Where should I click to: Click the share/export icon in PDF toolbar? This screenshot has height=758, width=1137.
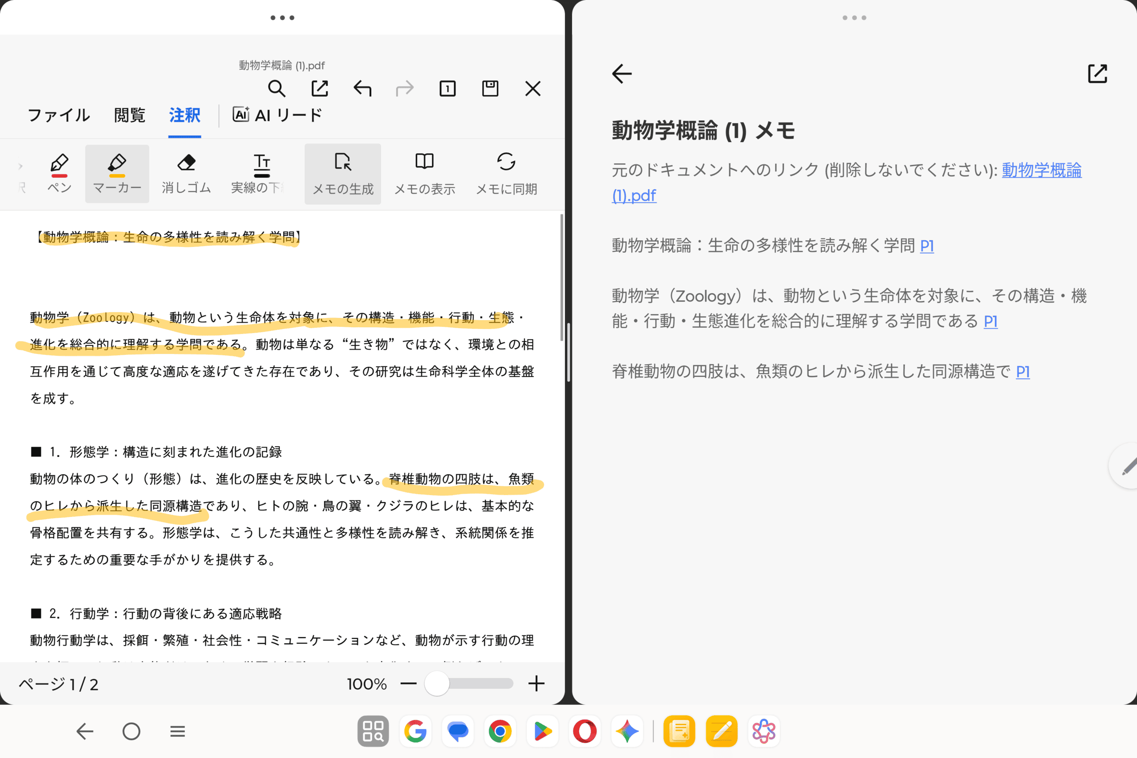click(x=319, y=89)
